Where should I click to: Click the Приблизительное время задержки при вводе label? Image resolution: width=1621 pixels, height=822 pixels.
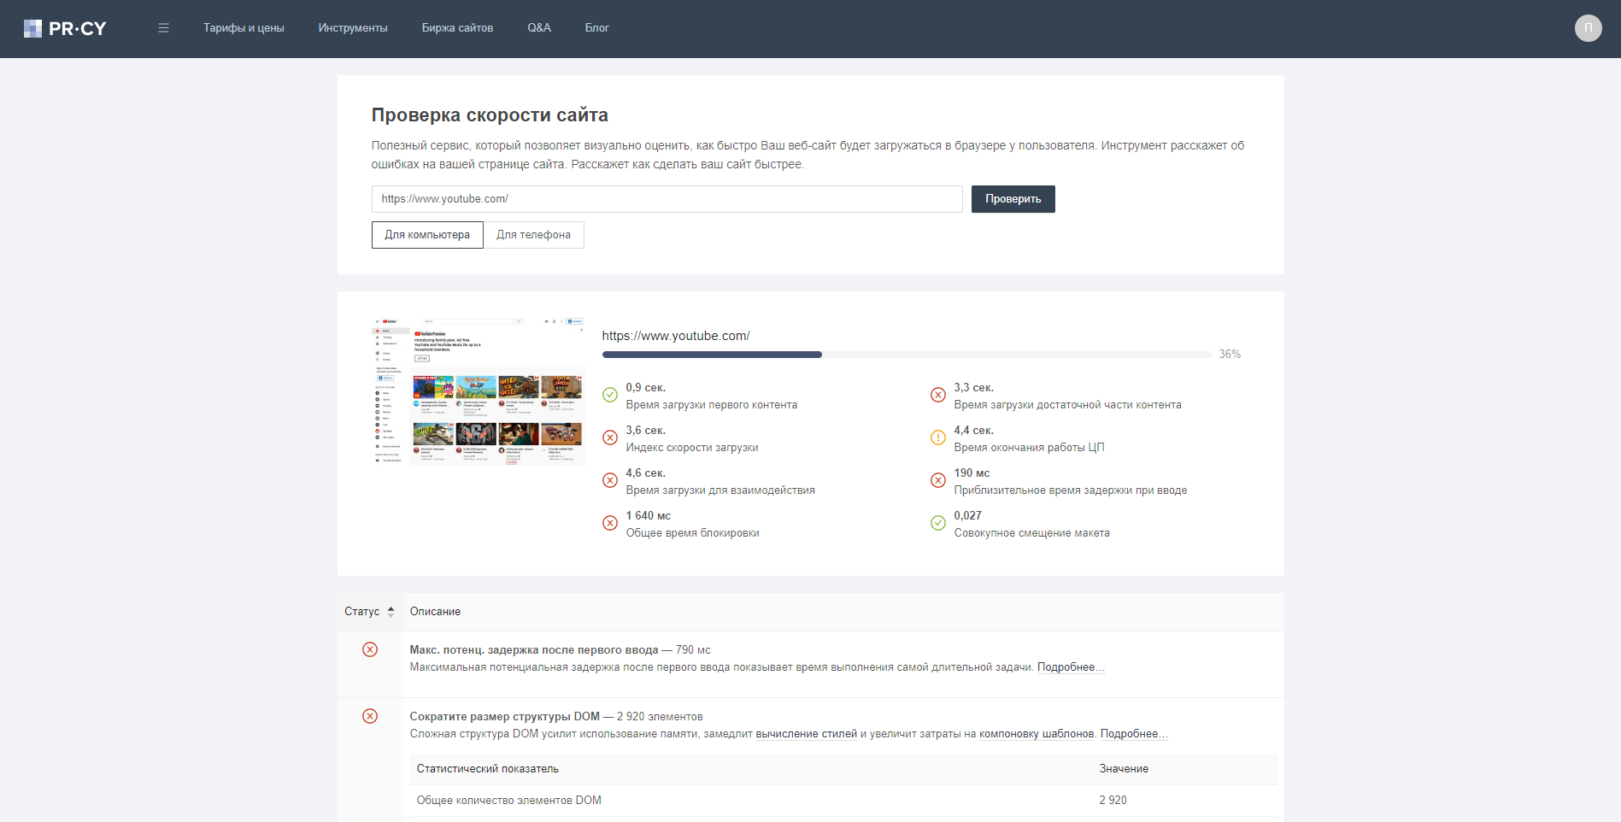pos(1071,490)
